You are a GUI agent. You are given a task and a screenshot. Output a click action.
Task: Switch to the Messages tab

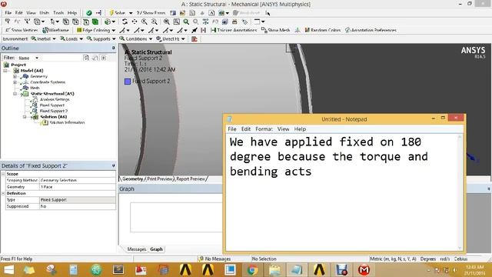[x=137, y=249]
